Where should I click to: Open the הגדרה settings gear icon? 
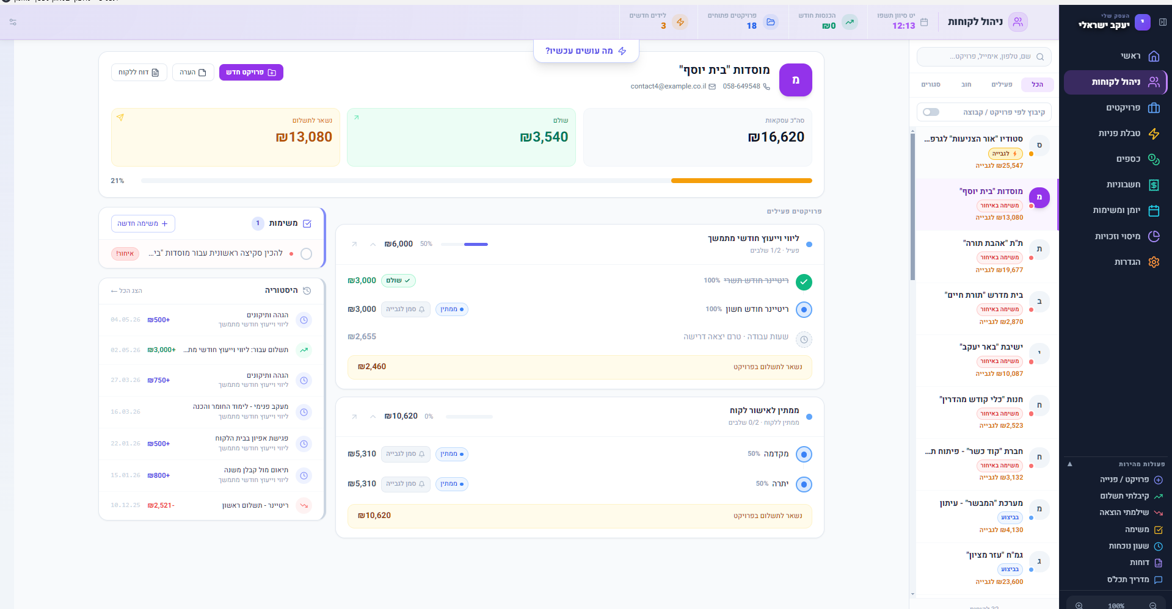[1154, 262]
